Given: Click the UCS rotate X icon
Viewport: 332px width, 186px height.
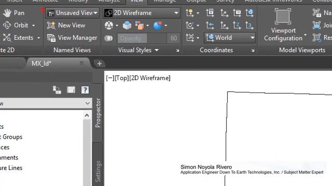Looking at the screenshot, I should coord(190,25).
